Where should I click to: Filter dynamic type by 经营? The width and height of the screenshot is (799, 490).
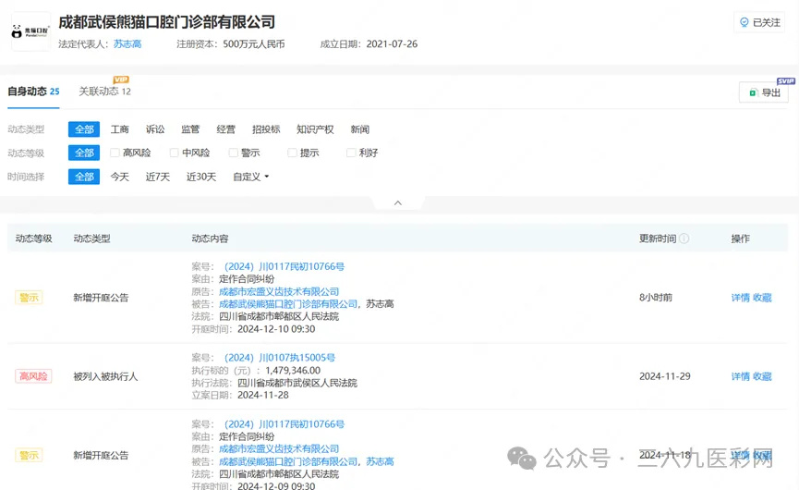coord(225,129)
